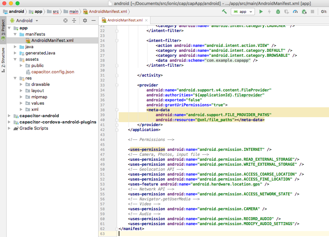Select opened file with the crosshair icon
Screen dimensions: 329x237
[66, 20]
